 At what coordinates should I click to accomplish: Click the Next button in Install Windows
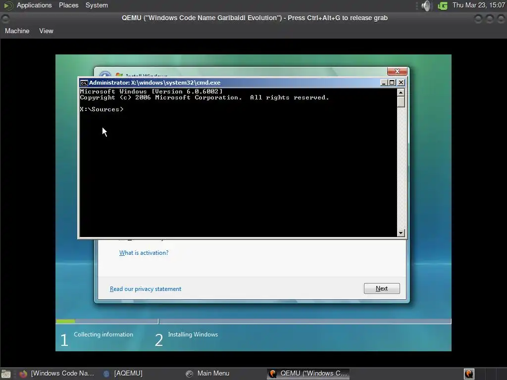(382, 288)
